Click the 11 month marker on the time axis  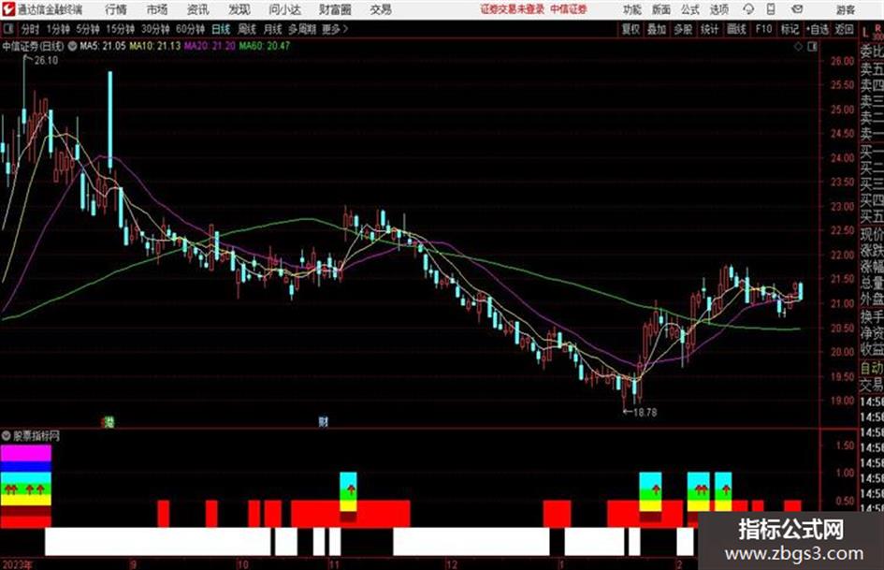point(334,564)
